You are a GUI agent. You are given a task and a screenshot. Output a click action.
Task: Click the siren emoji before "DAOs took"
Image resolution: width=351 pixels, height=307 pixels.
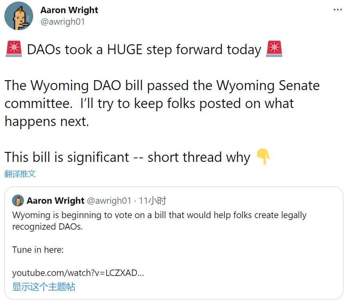coord(14,49)
